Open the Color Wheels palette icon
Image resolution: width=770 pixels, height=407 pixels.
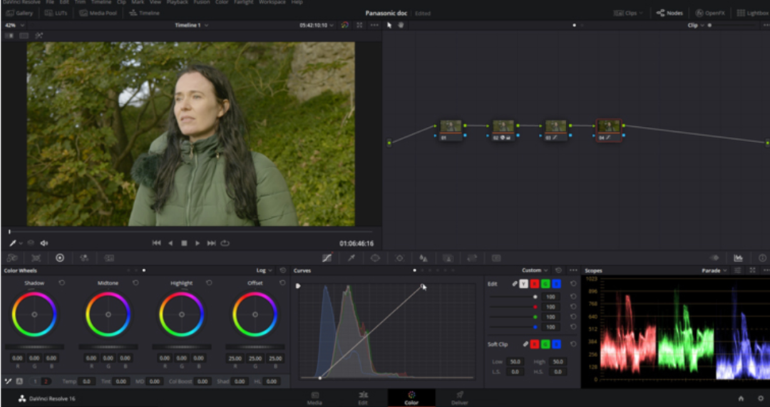click(x=60, y=258)
